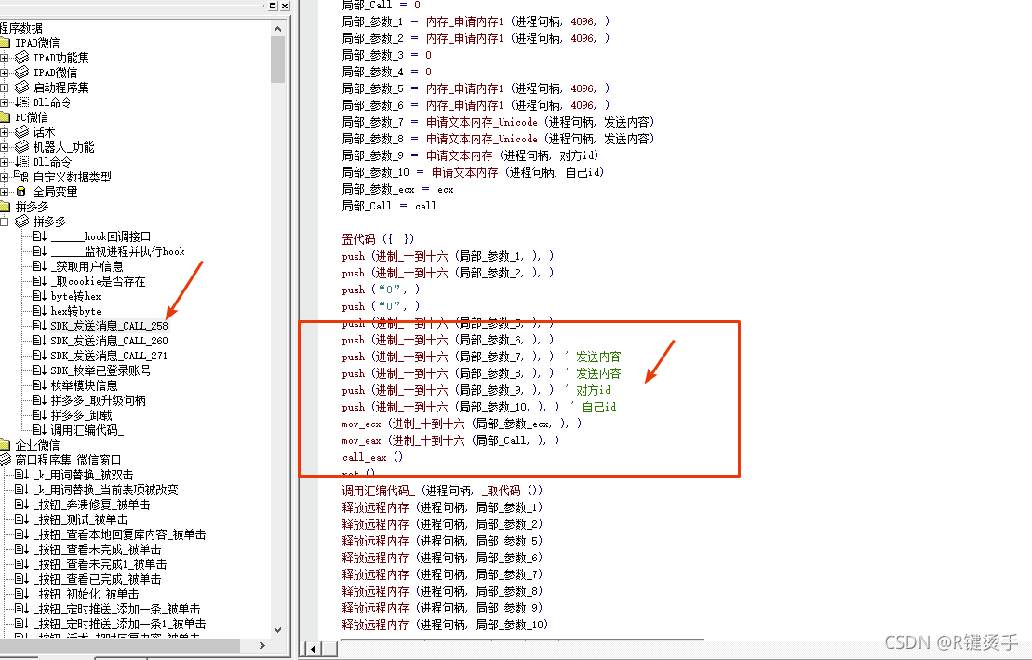Click the subroutine icon beside 拼多多_卸载
The height and width of the screenshot is (660, 1032).
pyautogui.click(x=39, y=415)
